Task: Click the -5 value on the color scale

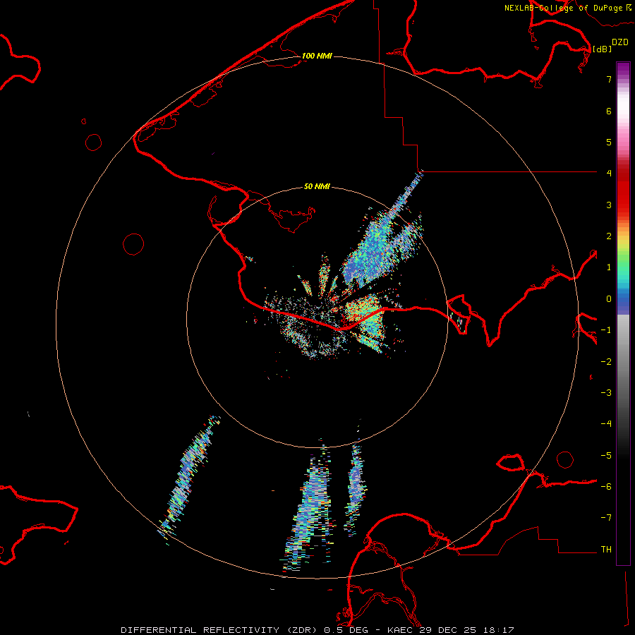Action: 606,456
